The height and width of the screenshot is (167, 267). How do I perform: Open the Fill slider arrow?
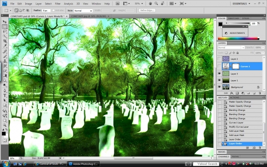tap(263, 53)
